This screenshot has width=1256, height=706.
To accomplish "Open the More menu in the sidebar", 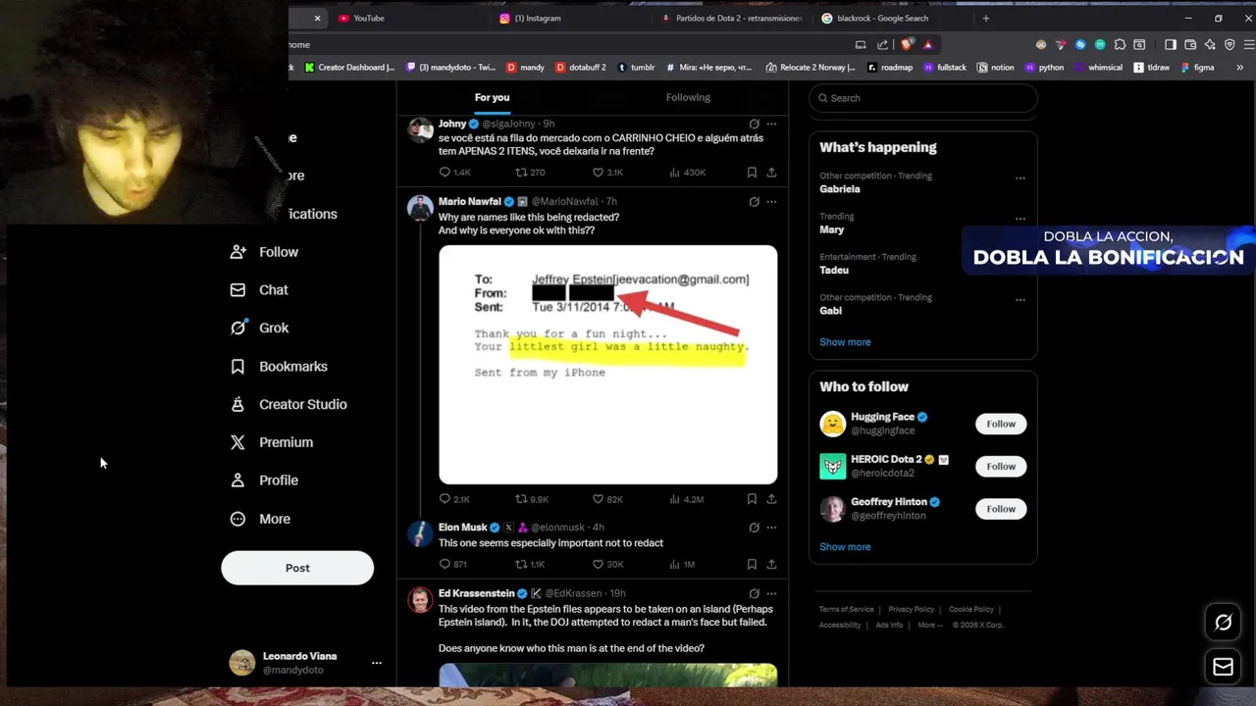I will tap(260, 519).
